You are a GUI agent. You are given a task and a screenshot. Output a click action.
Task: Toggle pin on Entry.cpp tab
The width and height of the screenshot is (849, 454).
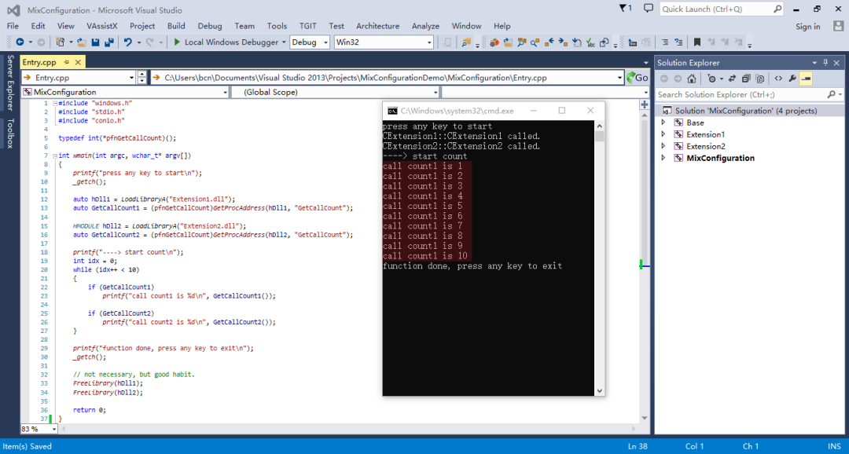coord(67,62)
